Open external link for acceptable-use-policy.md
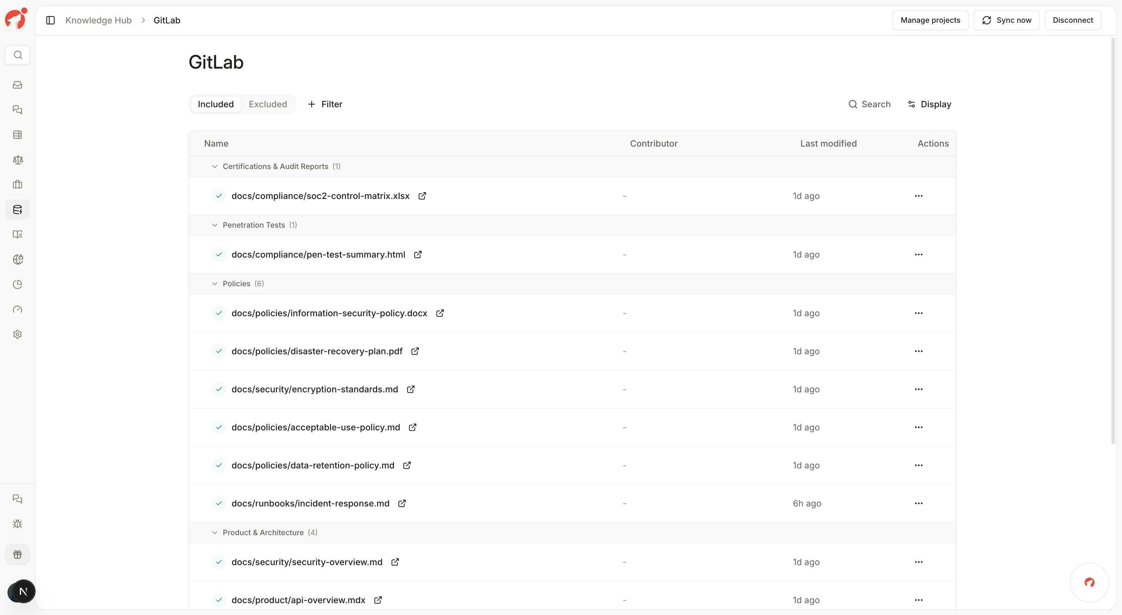The image size is (1122, 615). pos(412,427)
